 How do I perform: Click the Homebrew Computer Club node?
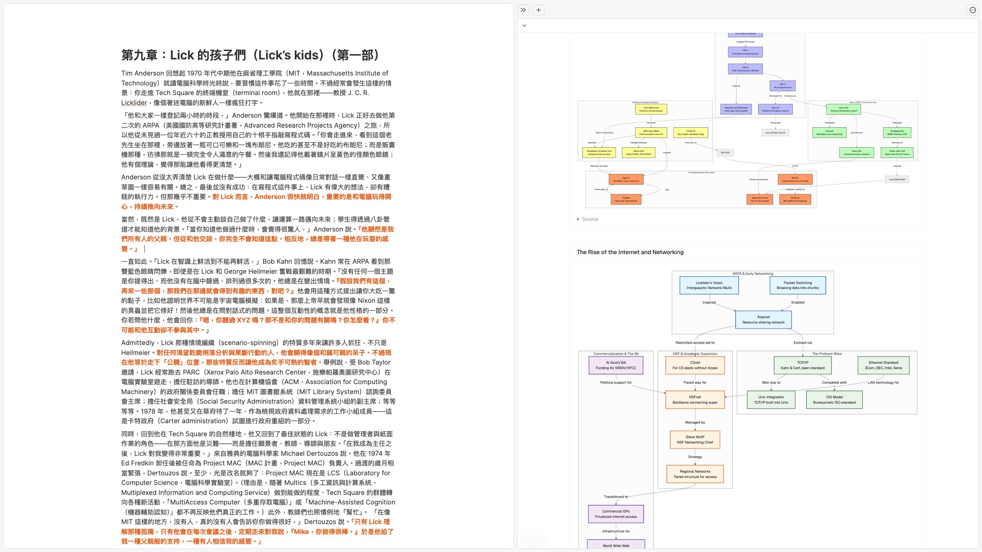coord(600,153)
